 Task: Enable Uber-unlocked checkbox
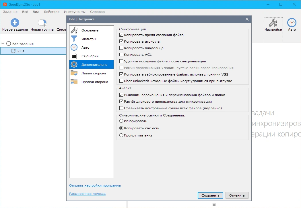(121, 81)
